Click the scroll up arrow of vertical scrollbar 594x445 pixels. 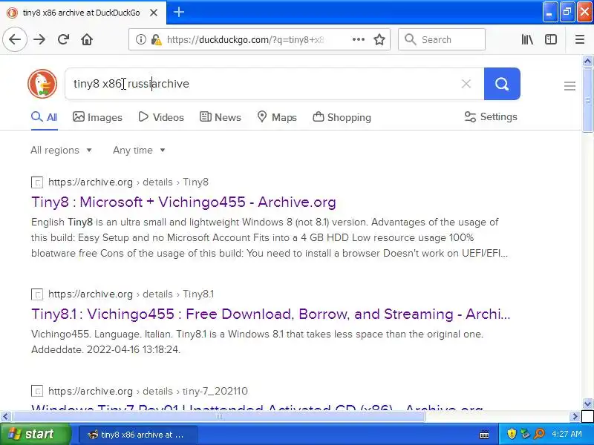(x=587, y=61)
